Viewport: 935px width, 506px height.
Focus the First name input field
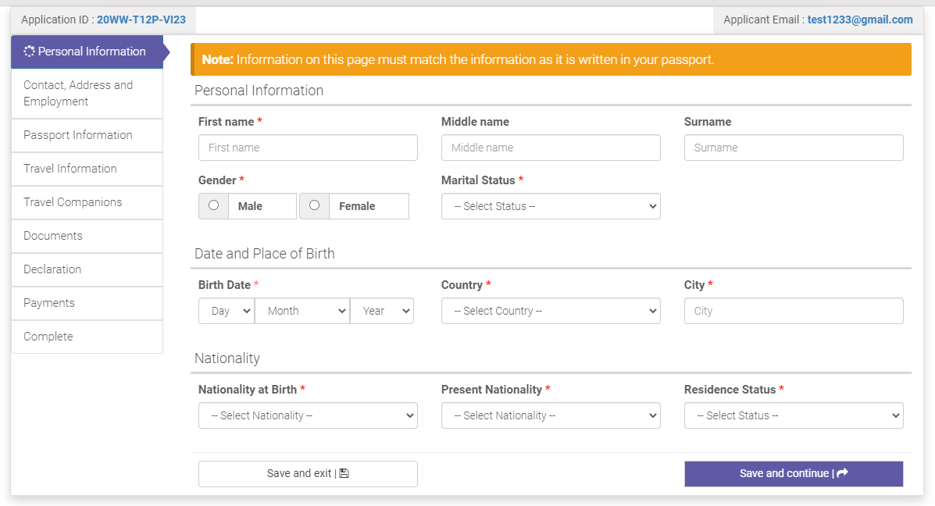point(308,148)
